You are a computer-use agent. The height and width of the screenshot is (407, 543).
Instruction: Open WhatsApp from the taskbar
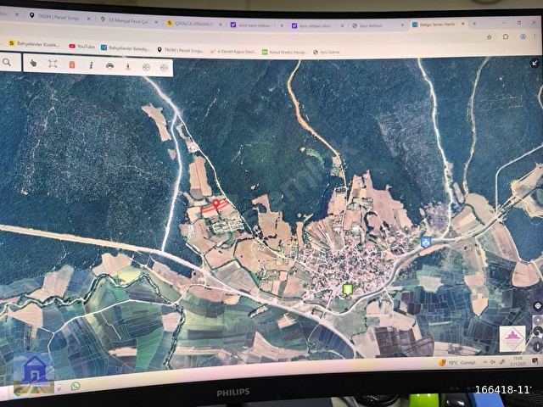coord(76,386)
